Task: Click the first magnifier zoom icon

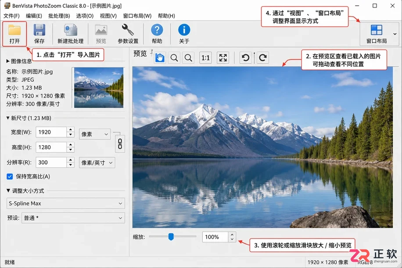Action: click(174, 57)
